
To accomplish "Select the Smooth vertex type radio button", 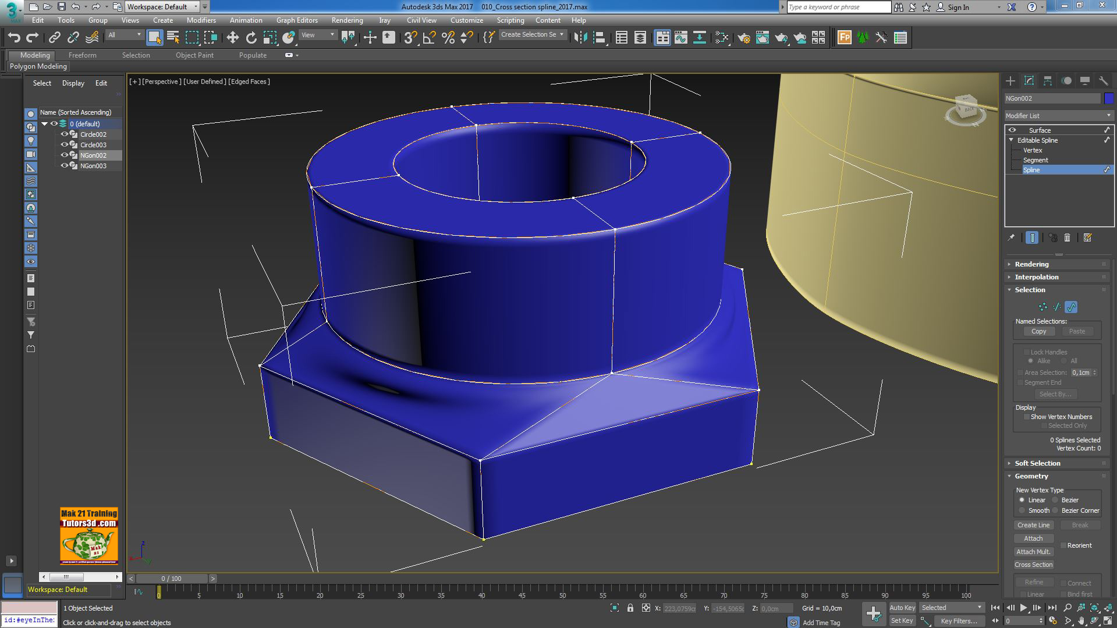I will click(1022, 510).
